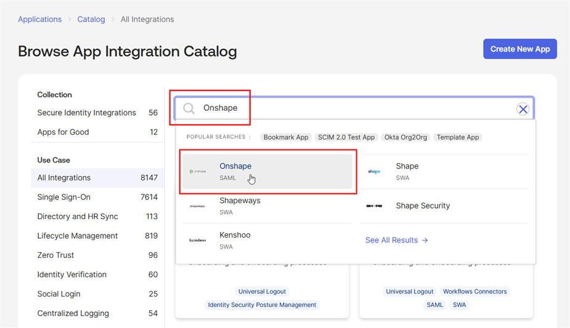Image resolution: width=570 pixels, height=328 pixels.
Task: Click the Shape app logo
Action: click(x=374, y=172)
